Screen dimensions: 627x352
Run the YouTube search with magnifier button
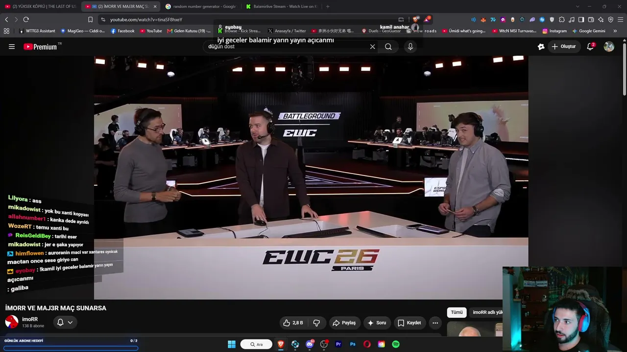pyautogui.click(x=388, y=46)
